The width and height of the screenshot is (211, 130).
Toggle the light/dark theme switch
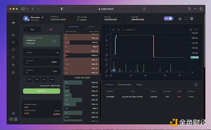click(x=13, y=119)
